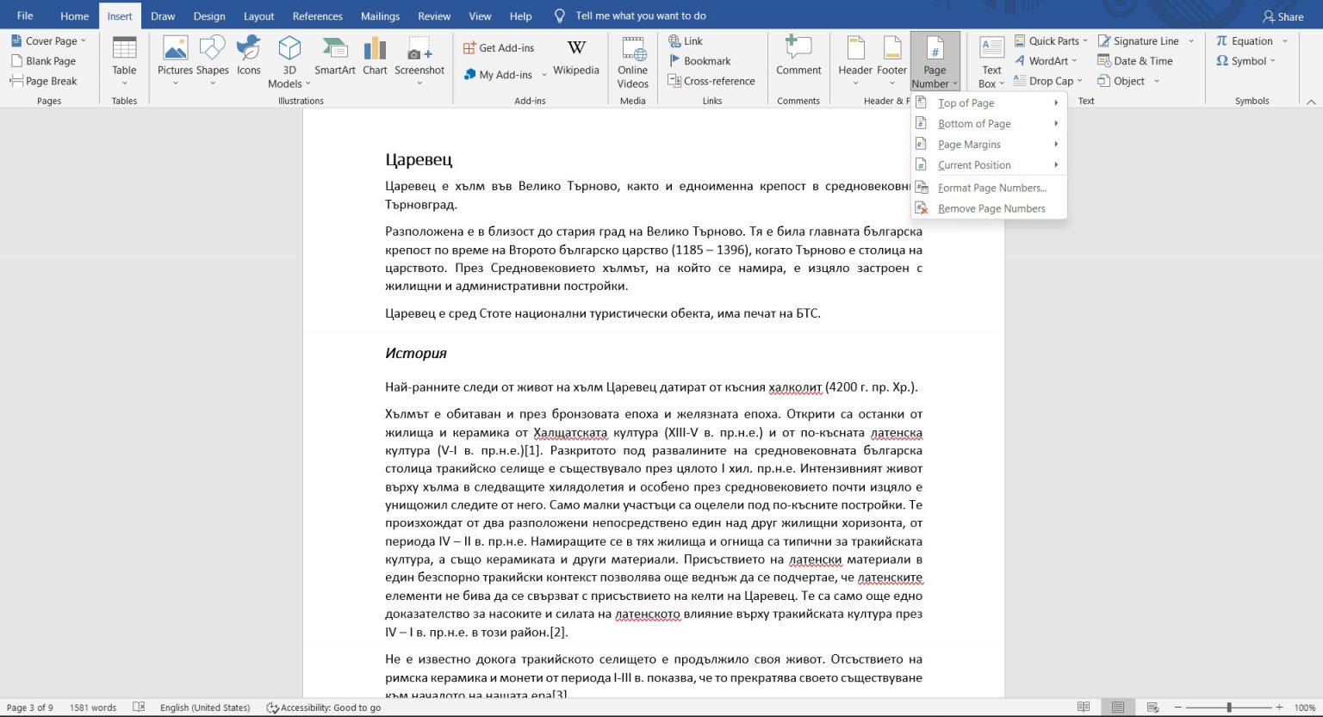Image resolution: width=1323 pixels, height=717 pixels.
Task: Choose Format Page Numbers option
Action: [991, 188]
